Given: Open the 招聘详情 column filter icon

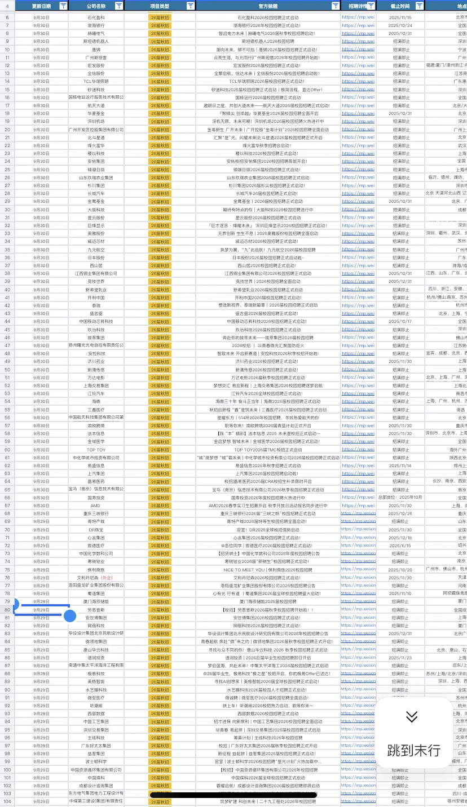Looking at the screenshot, I should tap(371, 6).
